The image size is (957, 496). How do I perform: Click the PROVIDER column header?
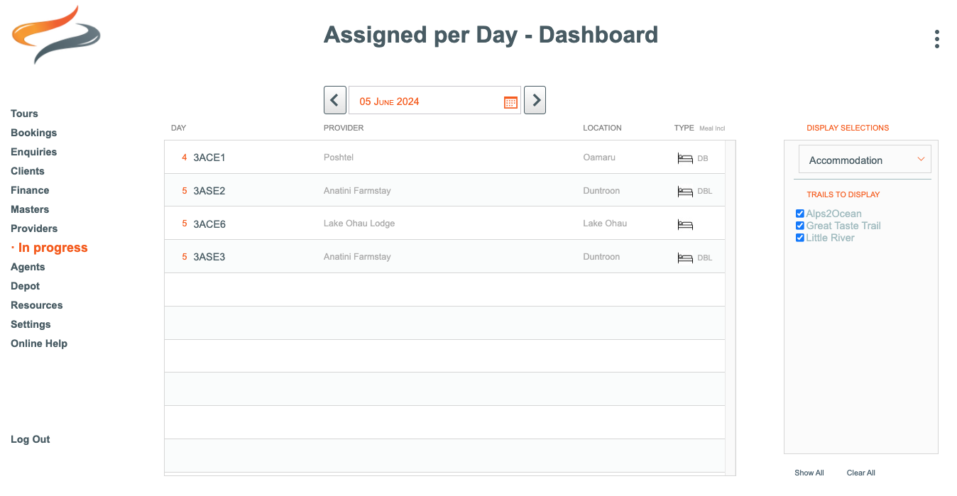click(x=344, y=128)
